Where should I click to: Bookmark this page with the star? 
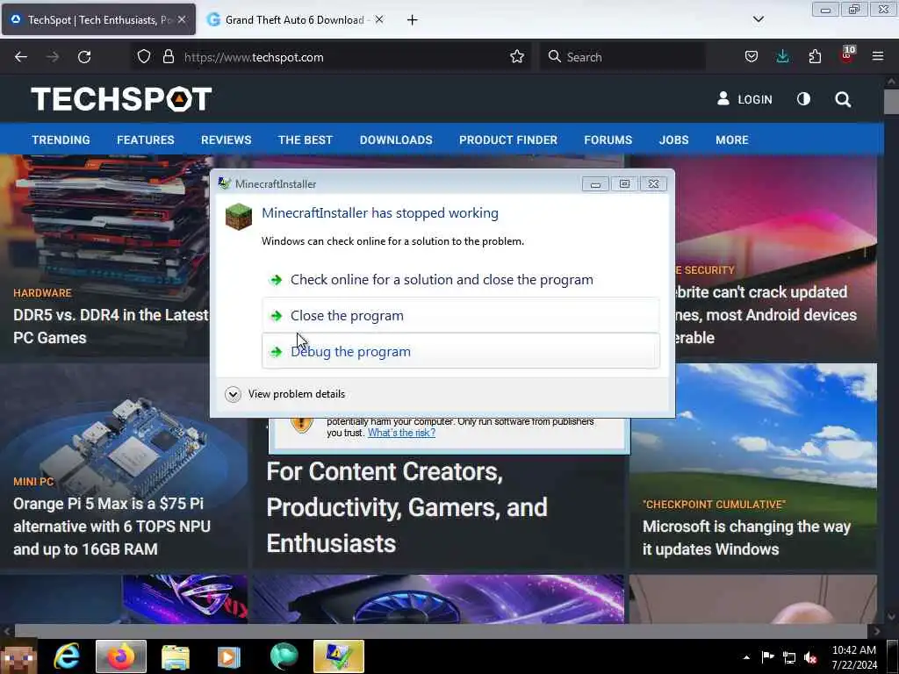click(517, 57)
